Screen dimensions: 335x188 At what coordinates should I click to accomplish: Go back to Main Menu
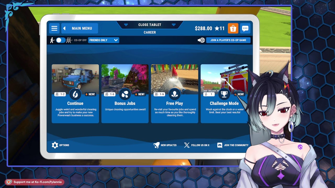point(80,28)
